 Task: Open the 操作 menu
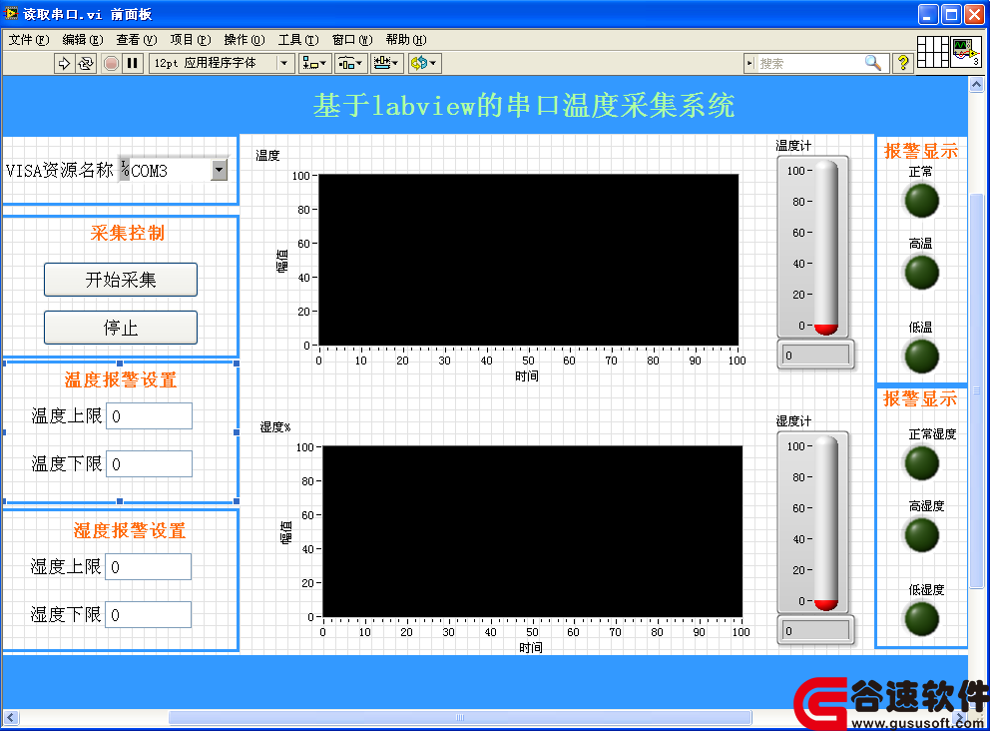[245, 40]
